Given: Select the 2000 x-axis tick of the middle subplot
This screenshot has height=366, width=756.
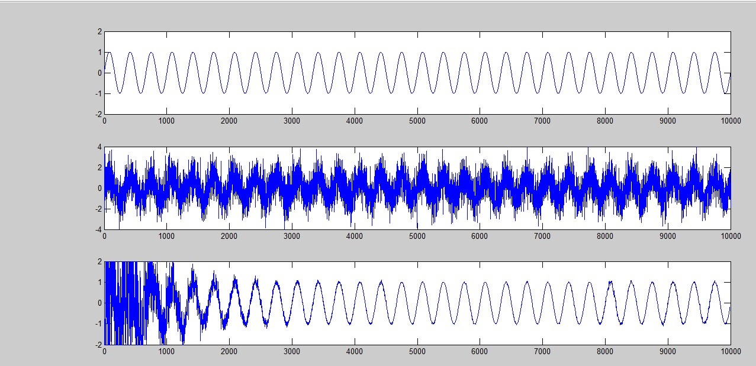Looking at the screenshot, I should pos(230,236).
